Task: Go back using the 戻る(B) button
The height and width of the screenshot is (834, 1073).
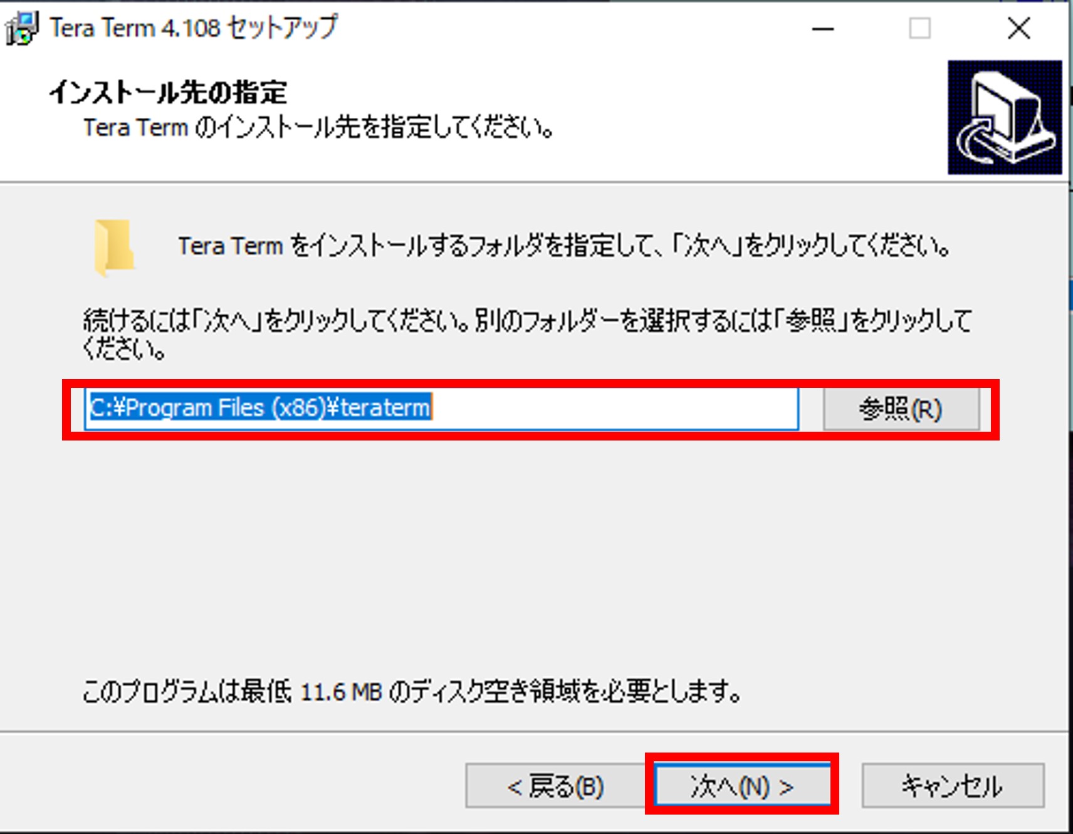Action: tap(555, 786)
